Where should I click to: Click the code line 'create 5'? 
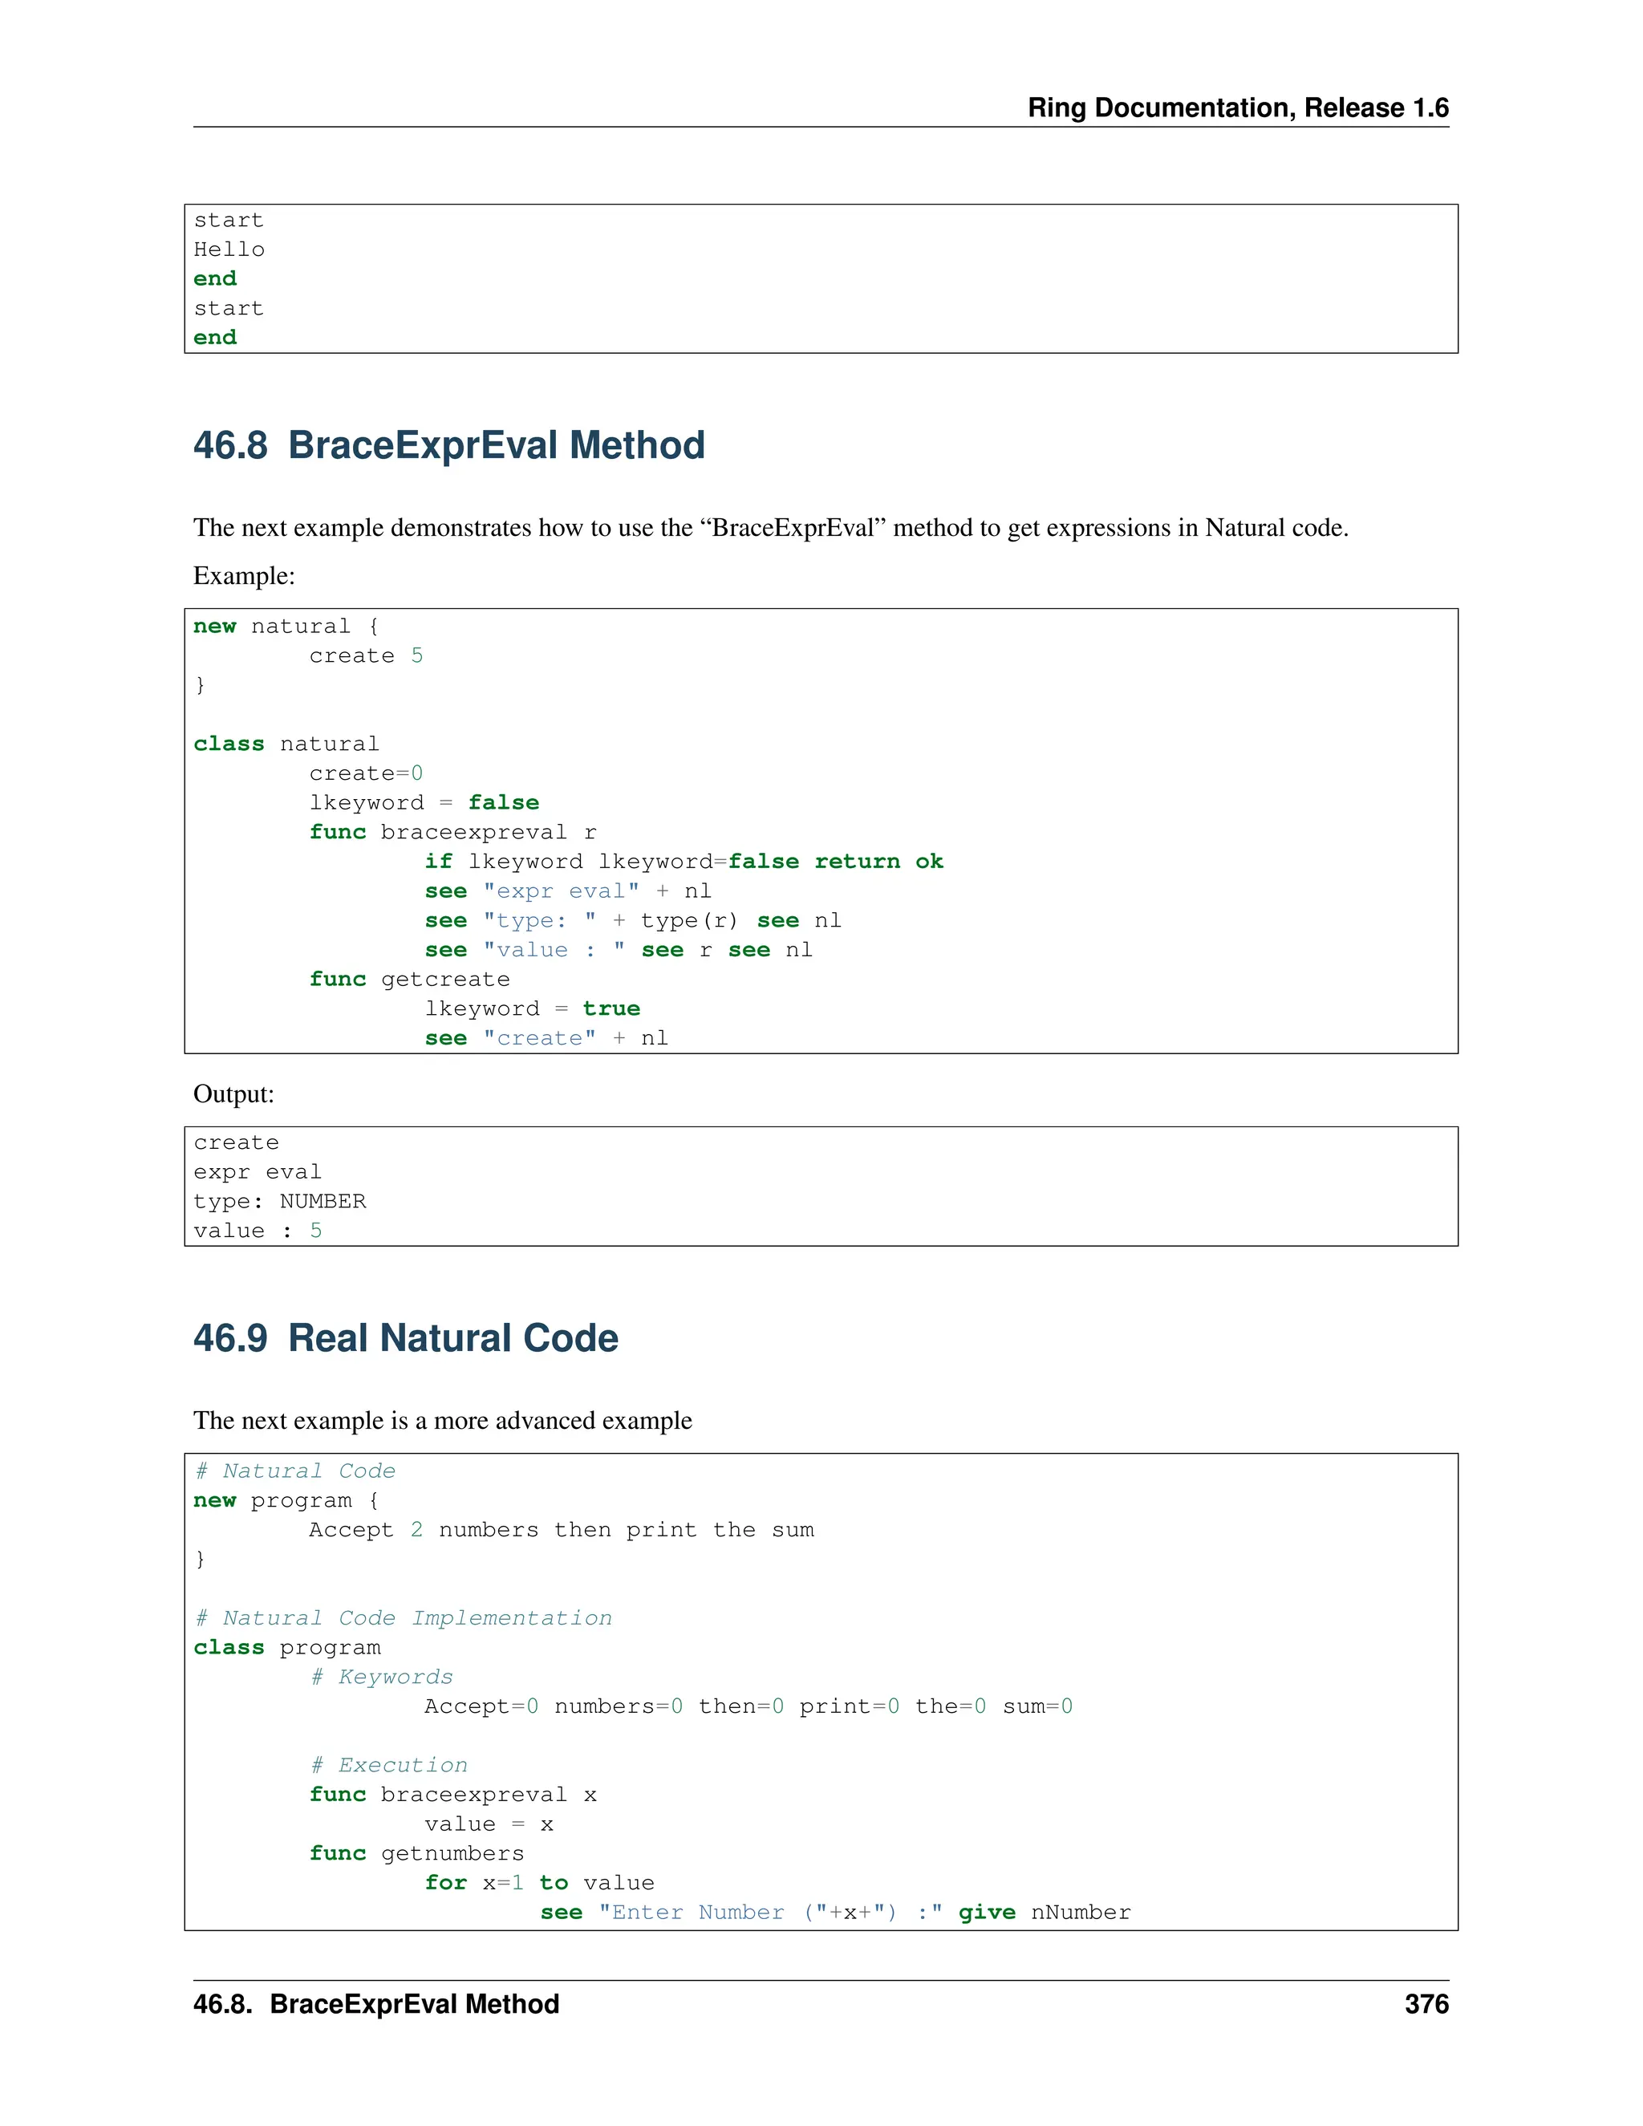tap(366, 655)
